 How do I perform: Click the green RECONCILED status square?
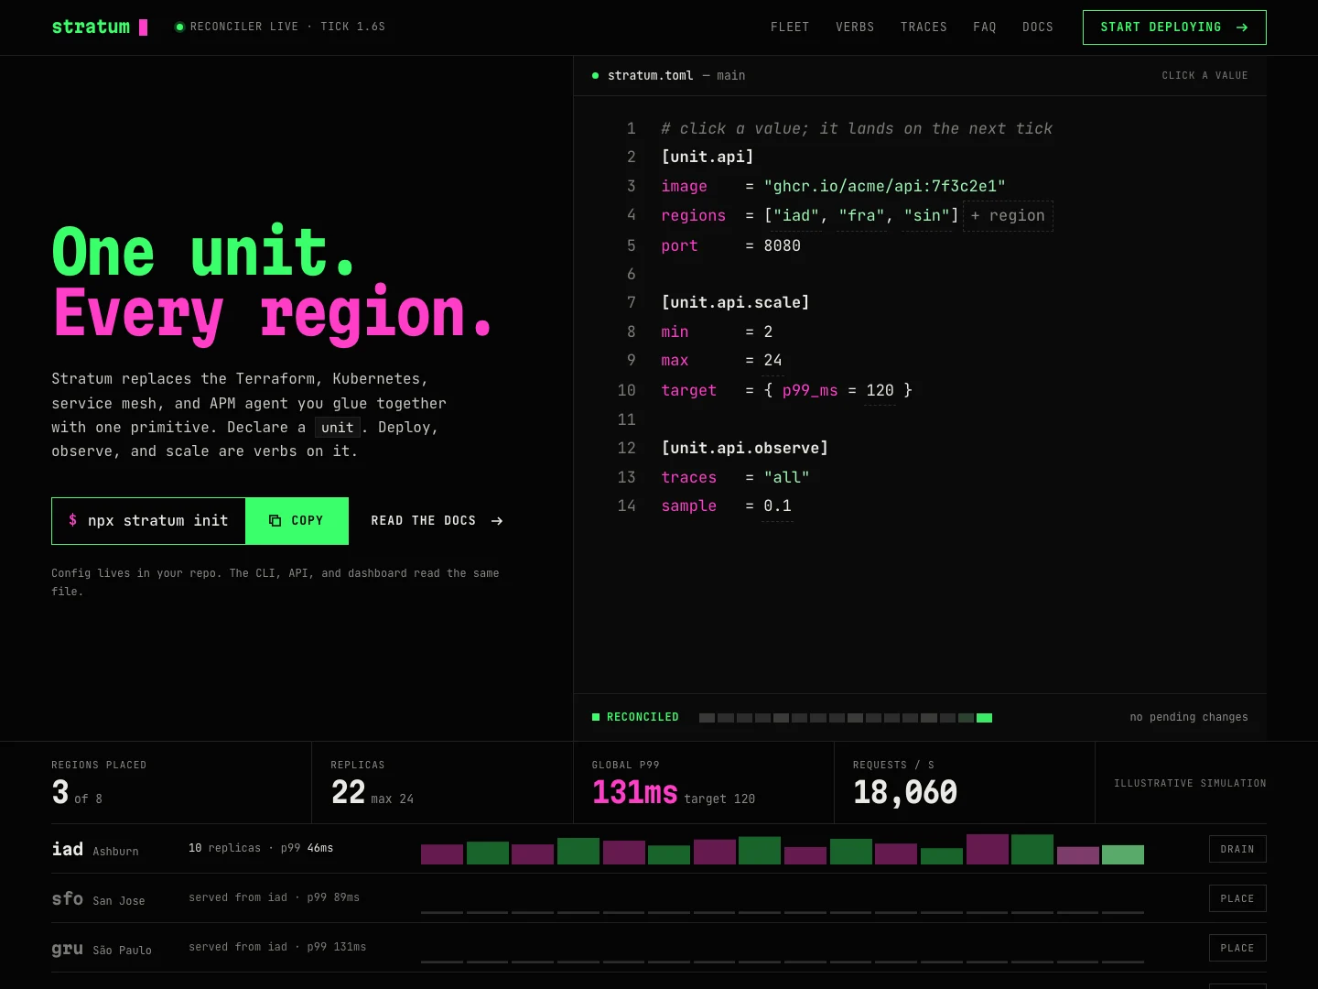(596, 717)
